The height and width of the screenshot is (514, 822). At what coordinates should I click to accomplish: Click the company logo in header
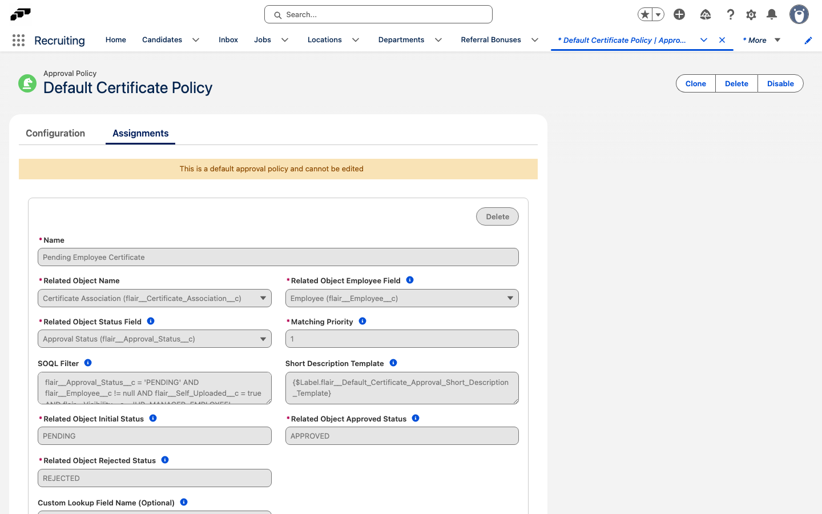coord(21,14)
